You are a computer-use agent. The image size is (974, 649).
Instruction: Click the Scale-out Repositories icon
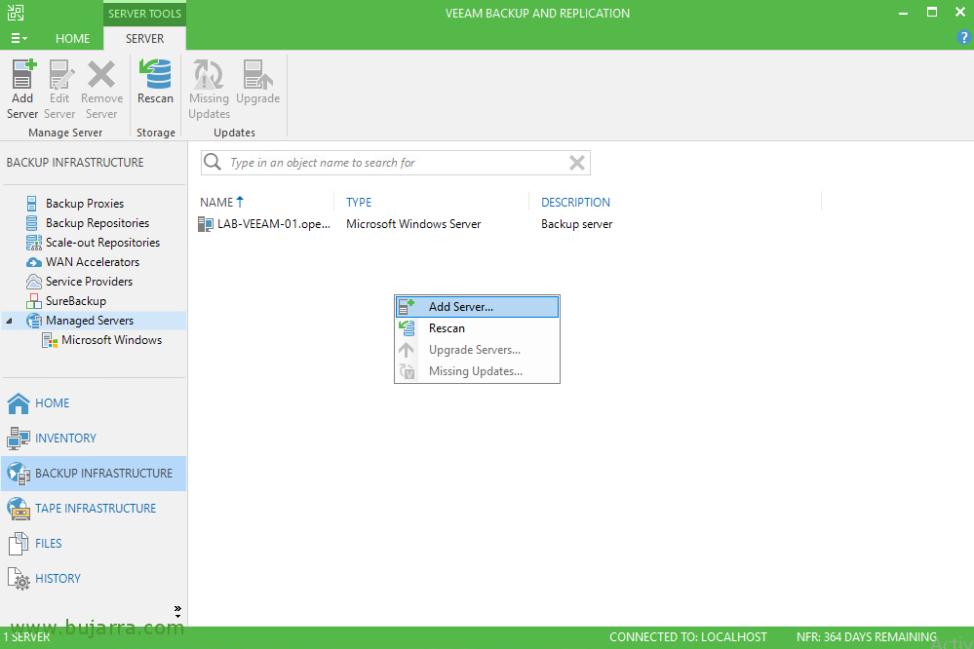coord(33,243)
